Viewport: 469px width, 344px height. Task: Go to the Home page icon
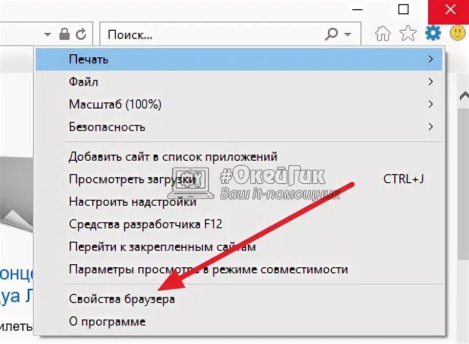tap(383, 33)
